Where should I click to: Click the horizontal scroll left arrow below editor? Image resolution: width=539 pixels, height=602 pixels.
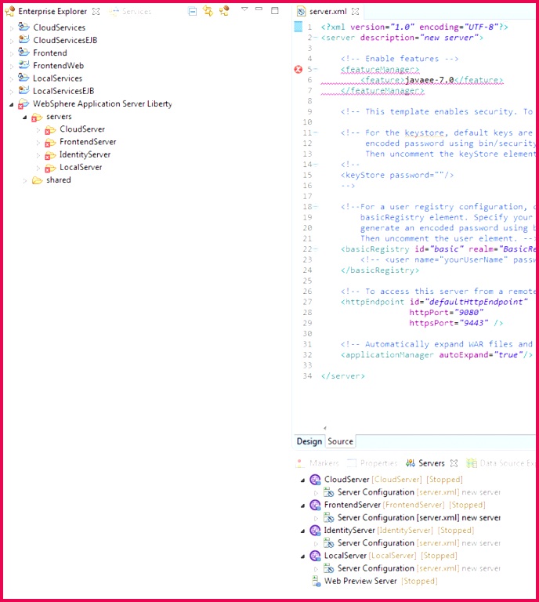(x=324, y=428)
